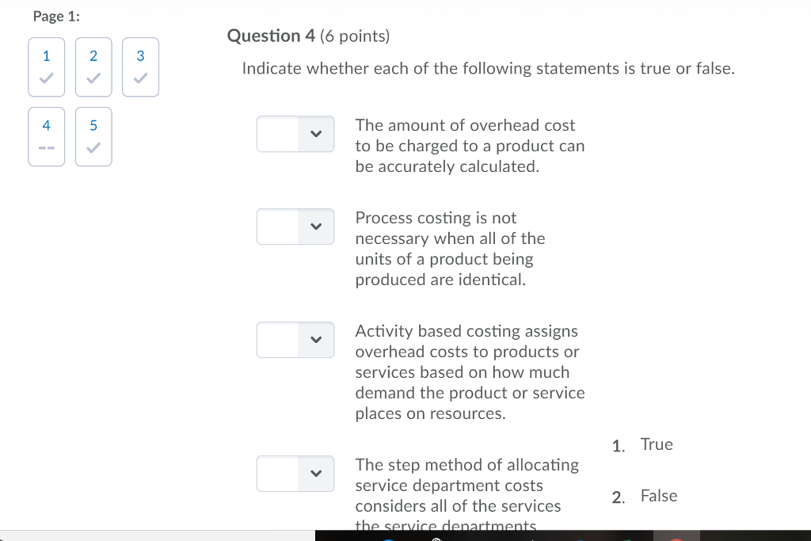The width and height of the screenshot is (811, 541).
Task: Click the dark camera icon in the taskbar
Action: pos(436,539)
